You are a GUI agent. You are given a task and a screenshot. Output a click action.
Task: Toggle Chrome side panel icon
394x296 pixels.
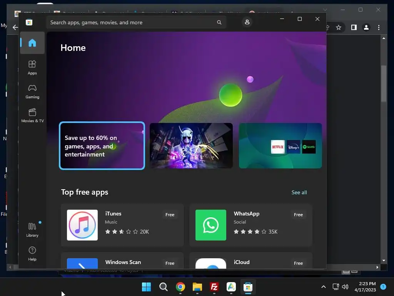pos(354,27)
